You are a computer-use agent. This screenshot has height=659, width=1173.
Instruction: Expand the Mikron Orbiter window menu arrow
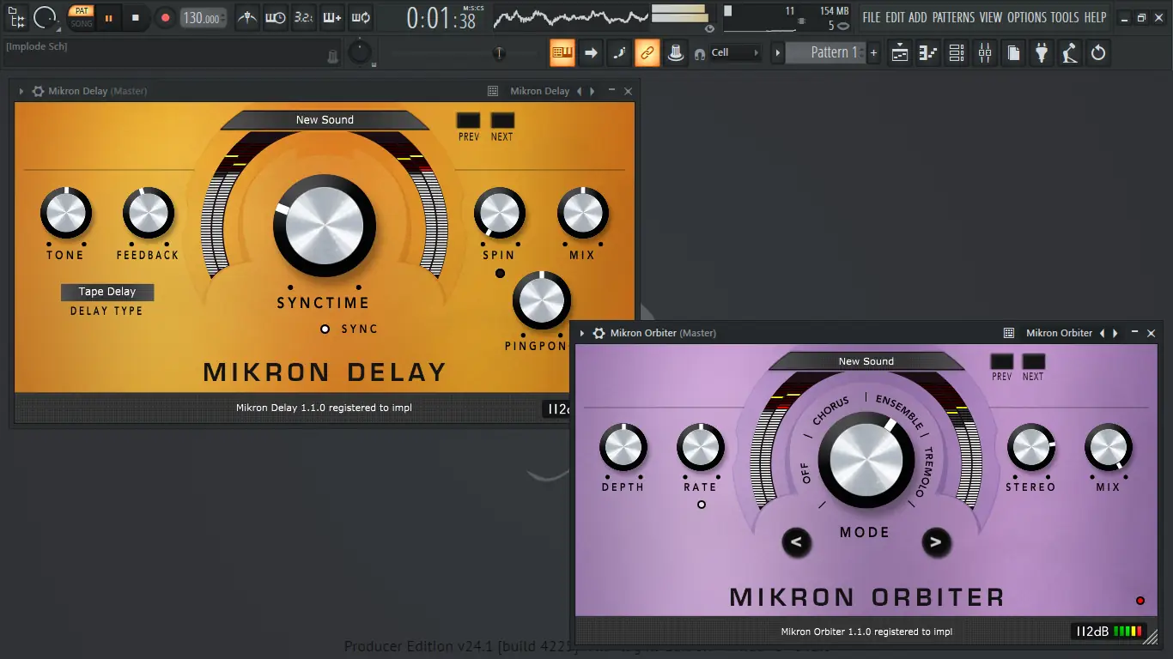click(582, 333)
